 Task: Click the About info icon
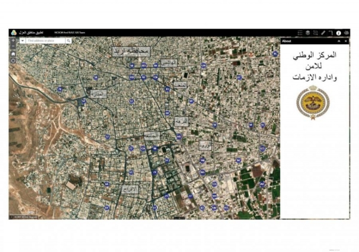tap(338, 32)
